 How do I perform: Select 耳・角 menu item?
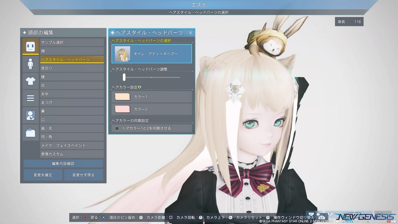72,137
